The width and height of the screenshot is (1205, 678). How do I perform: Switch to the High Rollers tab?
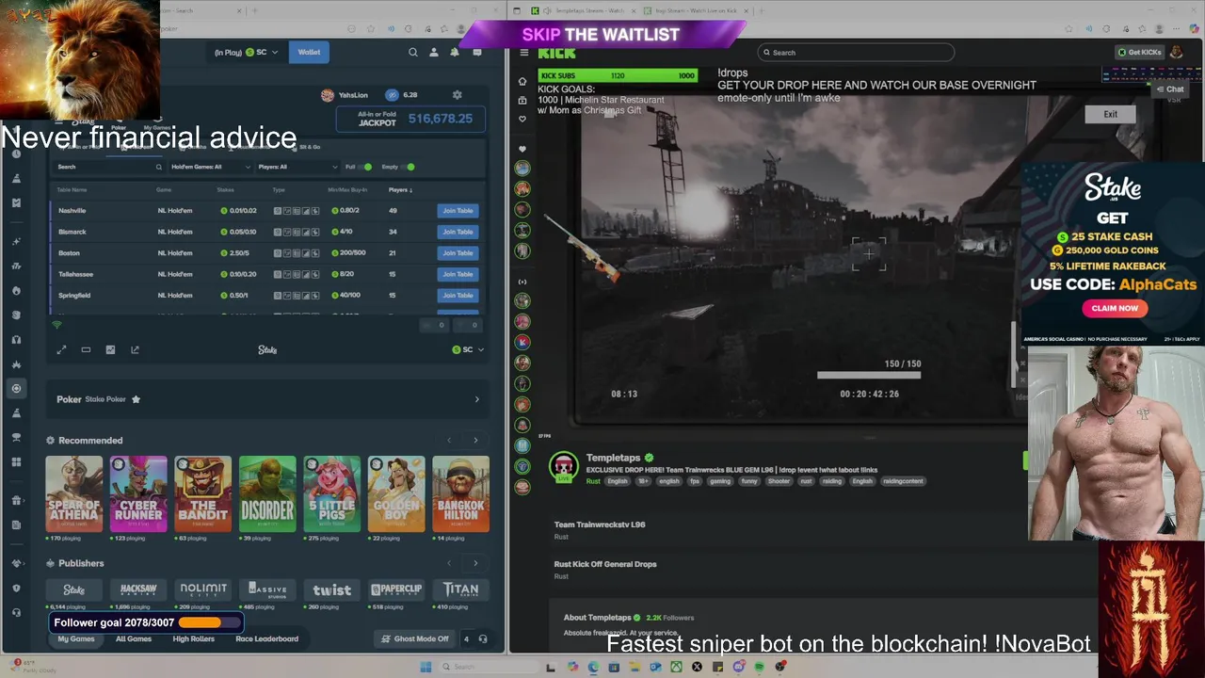(x=194, y=638)
